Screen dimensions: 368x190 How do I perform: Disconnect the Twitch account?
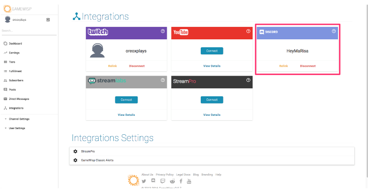(x=137, y=66)
